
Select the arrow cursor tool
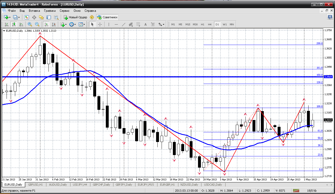coord(92,24)
